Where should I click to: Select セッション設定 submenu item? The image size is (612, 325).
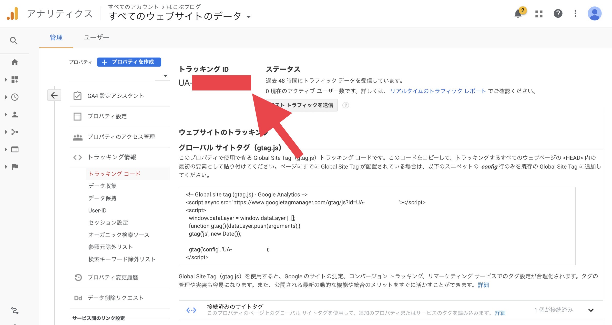[108, 222]
